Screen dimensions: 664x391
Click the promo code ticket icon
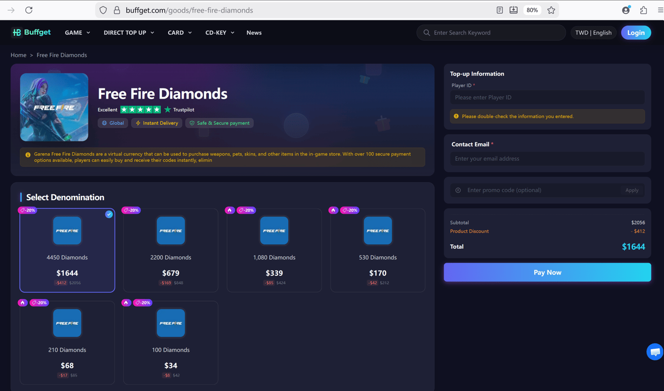point(458,190)
